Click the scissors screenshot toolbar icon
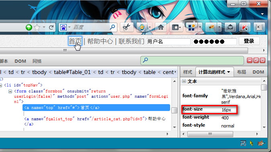This screenshot has width=271, height=152. pyautogui.click(x=127, y=27)
